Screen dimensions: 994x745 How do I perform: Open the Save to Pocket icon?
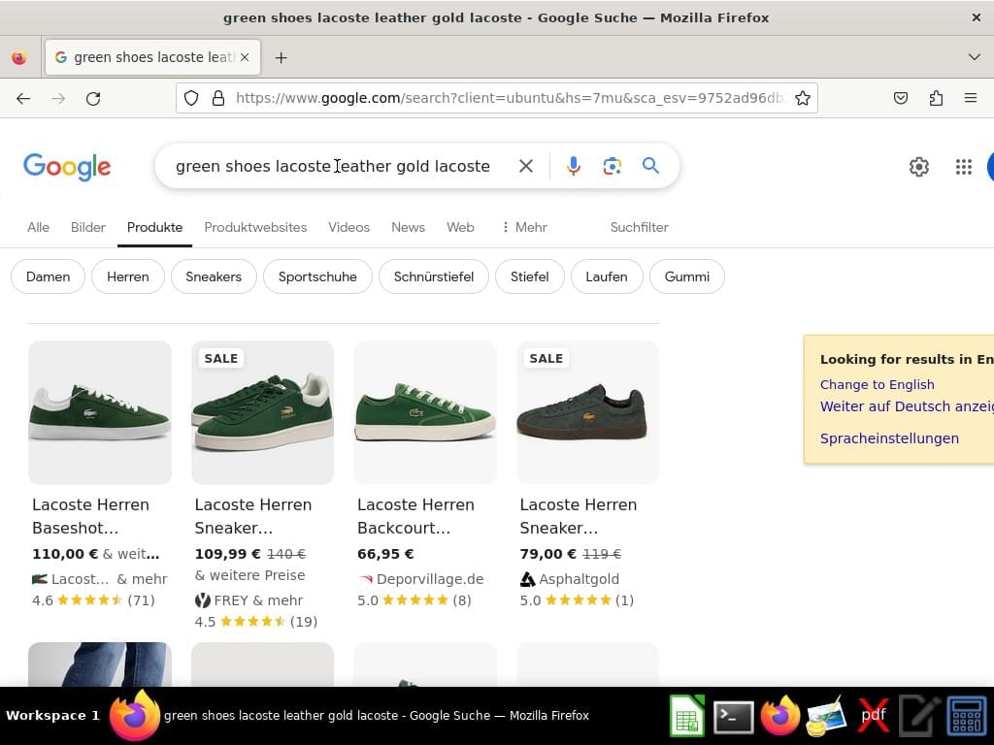tap(900, 98)
